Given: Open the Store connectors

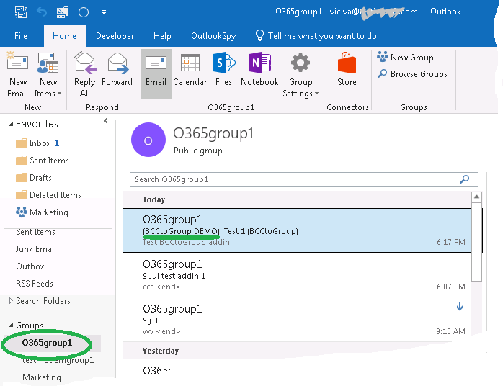Looking at the screenshot, I should click(347, 70).
